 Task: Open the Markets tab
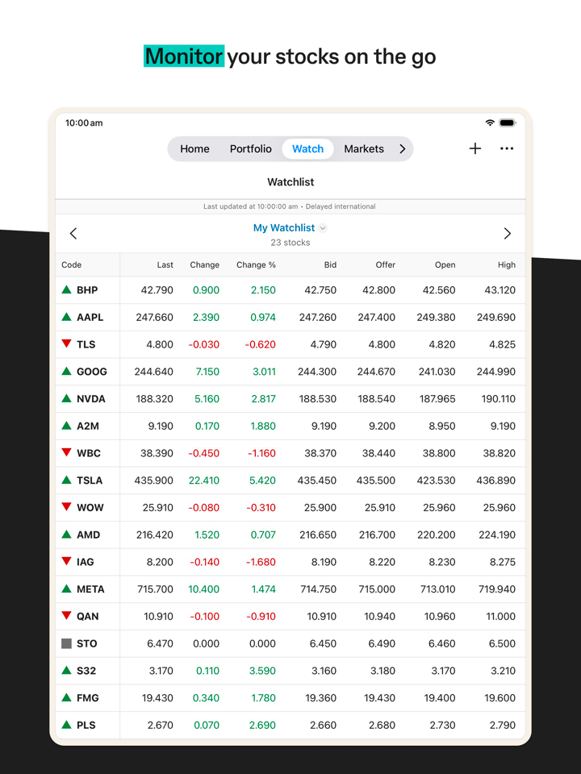[364, 149]
